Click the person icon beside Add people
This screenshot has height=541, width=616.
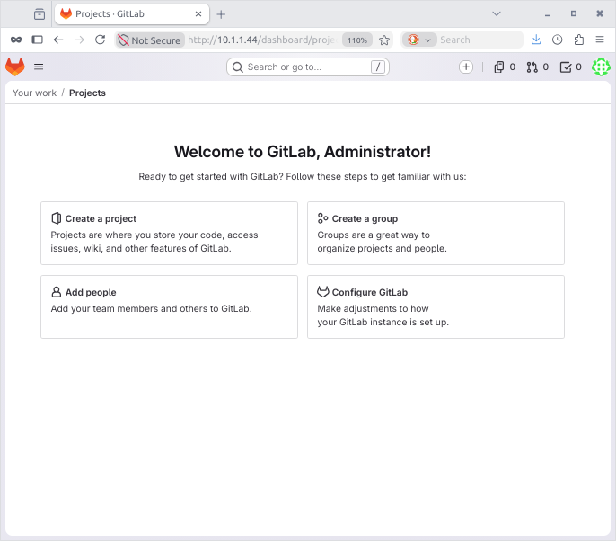pos(57,292)
